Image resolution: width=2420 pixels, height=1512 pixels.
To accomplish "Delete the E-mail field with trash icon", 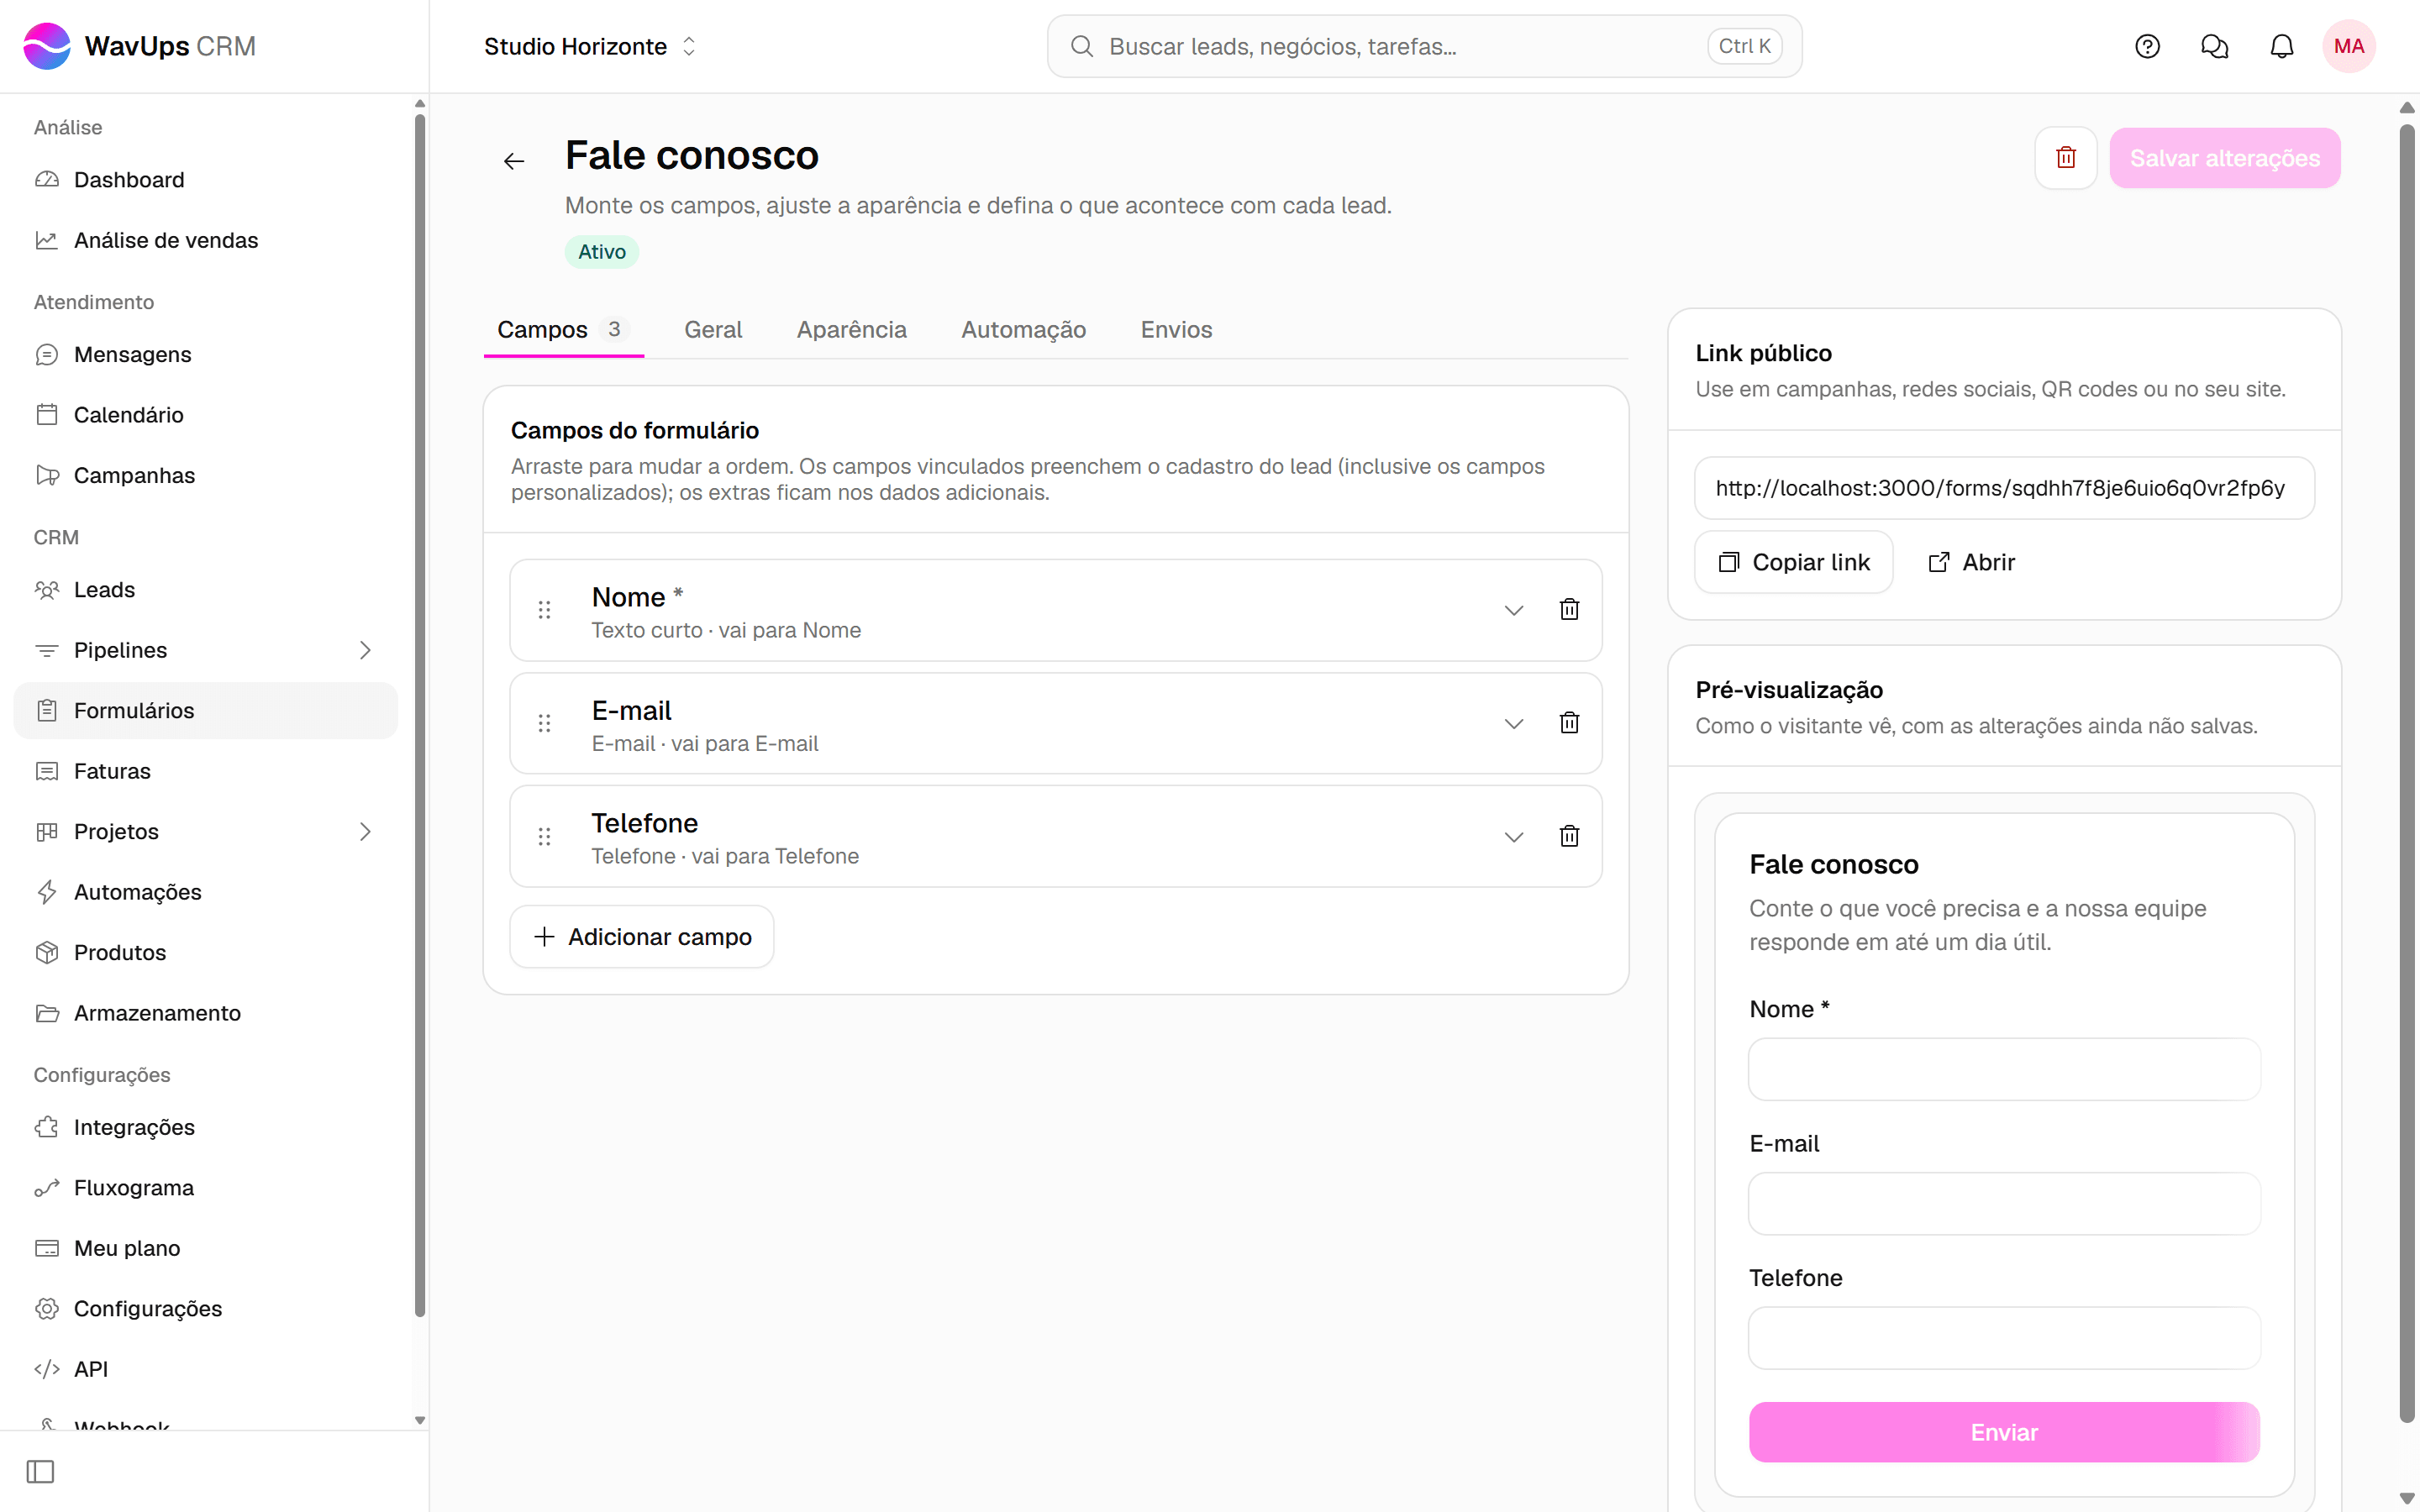I will [x=1569, y=723].
